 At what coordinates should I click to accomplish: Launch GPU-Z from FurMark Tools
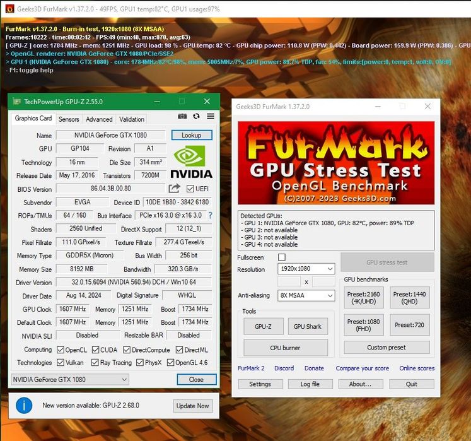pos(263,326)
